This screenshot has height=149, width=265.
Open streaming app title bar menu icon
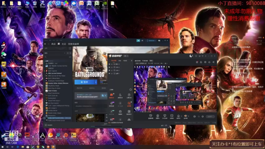tap(205, 56)
